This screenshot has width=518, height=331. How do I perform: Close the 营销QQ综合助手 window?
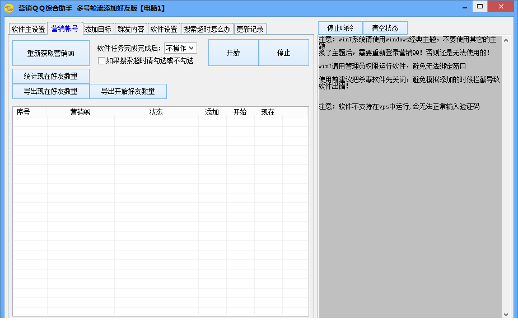pos(501,7)
